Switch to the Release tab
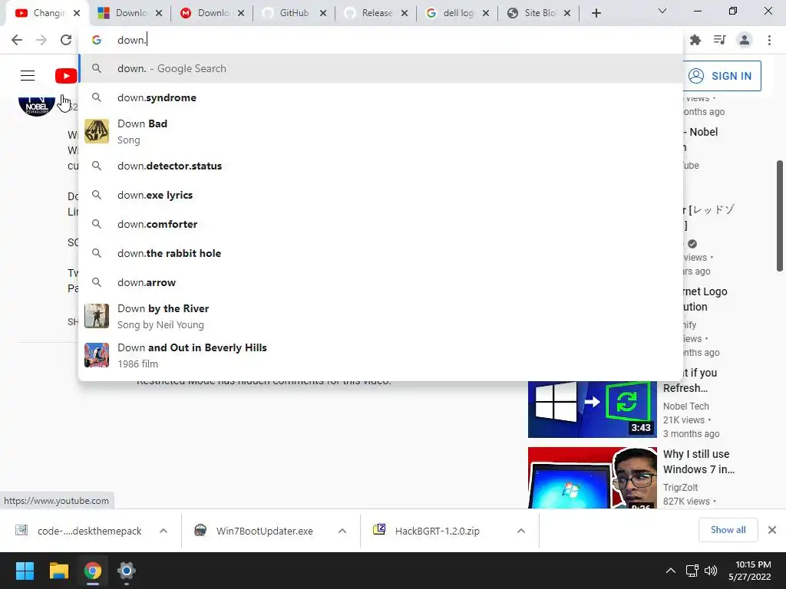The width and height of the screenshot is (786, 589). point(375,13)
